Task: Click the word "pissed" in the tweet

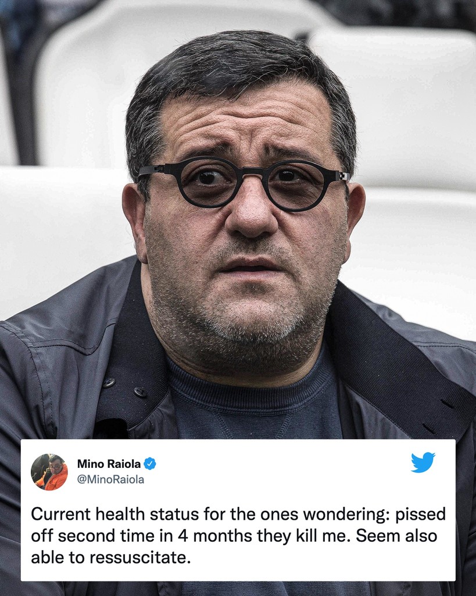Action: tap(421, 515)
